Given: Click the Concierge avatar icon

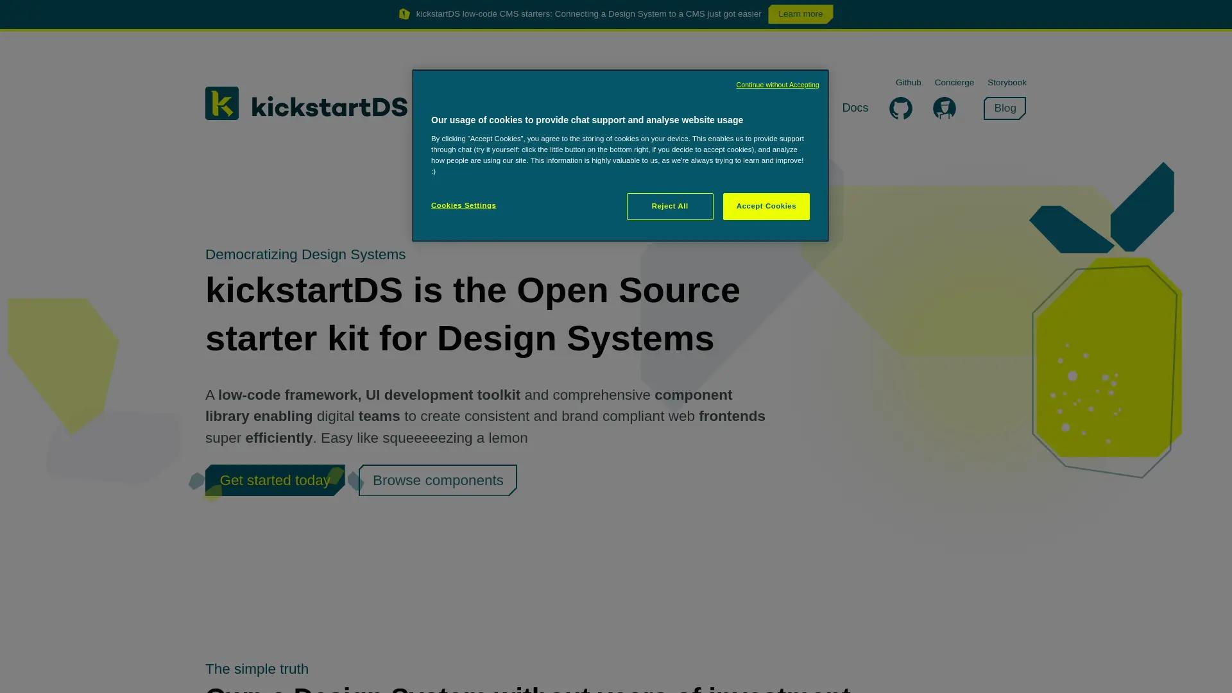Looking at the screenshot, I should pyautogui.click(x=943, y=108).
